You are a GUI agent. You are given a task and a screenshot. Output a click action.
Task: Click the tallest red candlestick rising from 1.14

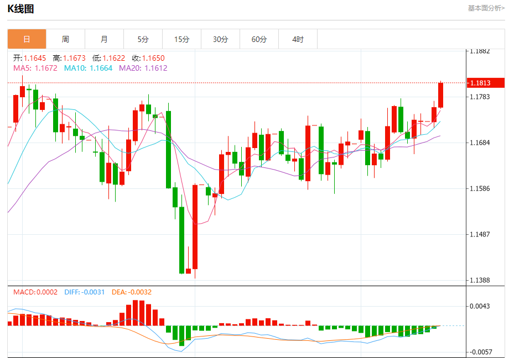click(x=195, y=227)
